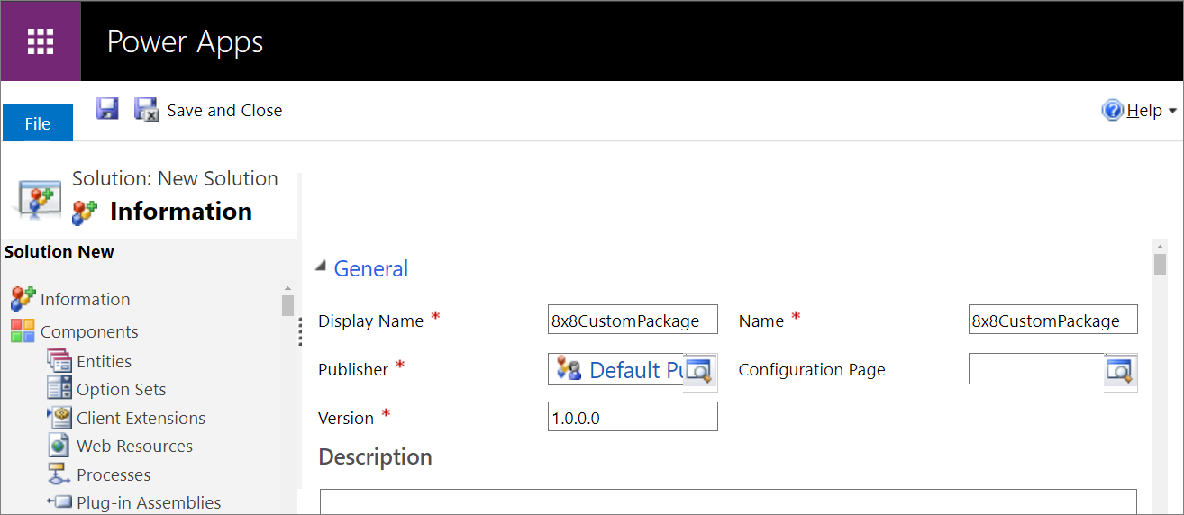This screenshot has height=515, width=1184.
Task: Click the Plug-in Assemblies icon
Action: [59, 502]
